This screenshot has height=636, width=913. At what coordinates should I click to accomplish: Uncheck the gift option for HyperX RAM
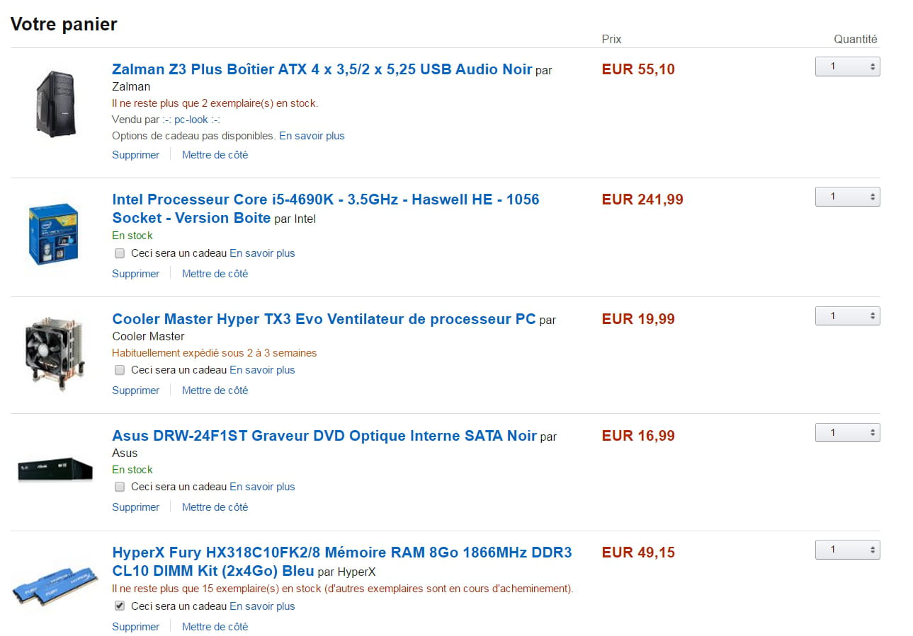[120, 606]
